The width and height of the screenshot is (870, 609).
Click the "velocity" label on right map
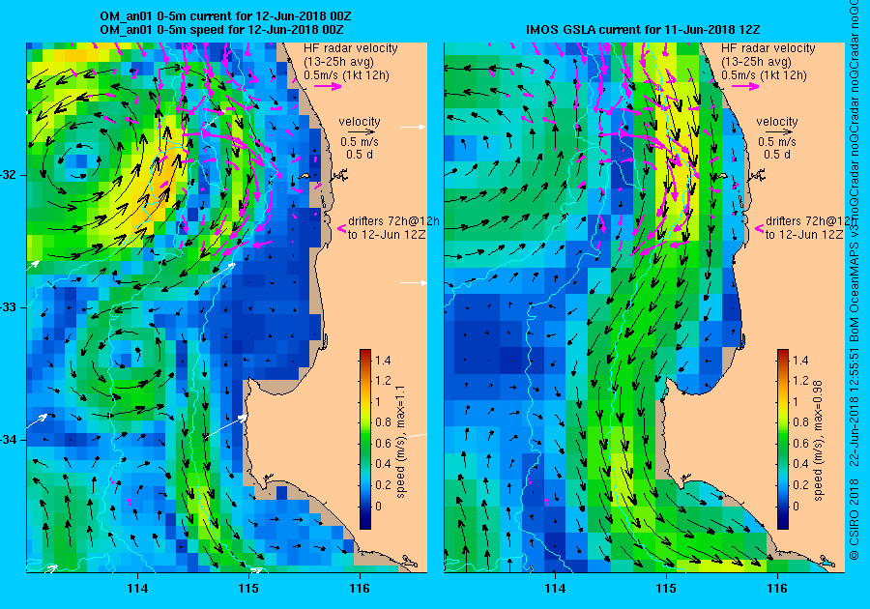[x=777, y=122]
